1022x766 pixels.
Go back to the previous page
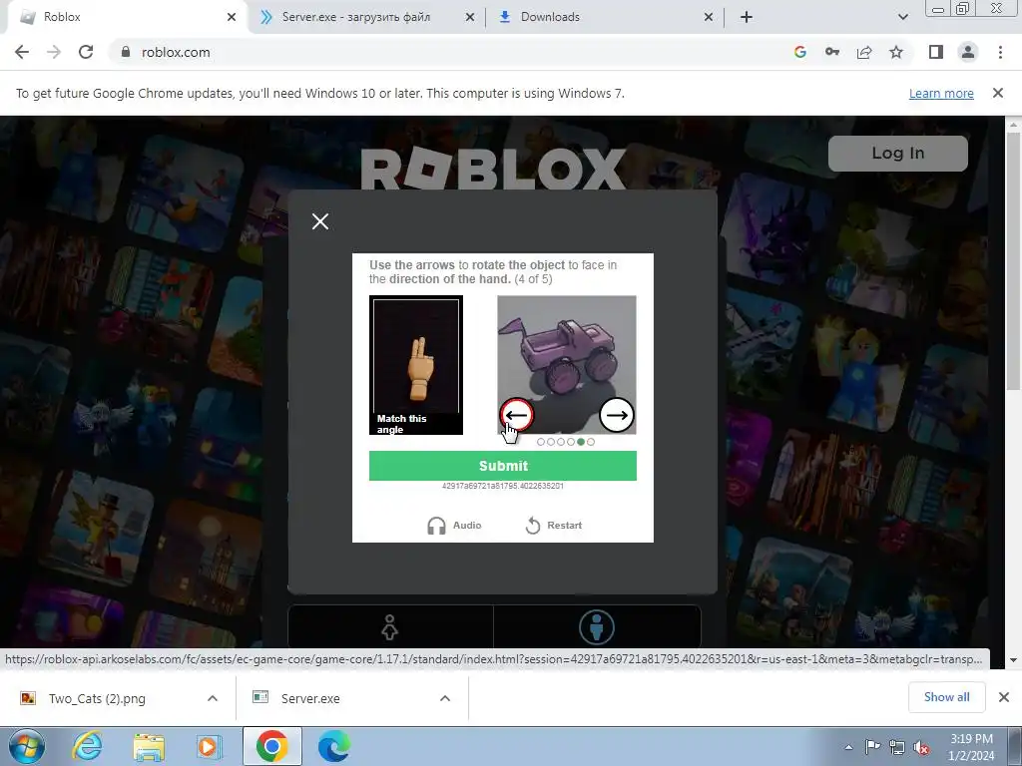pos(22,52)
